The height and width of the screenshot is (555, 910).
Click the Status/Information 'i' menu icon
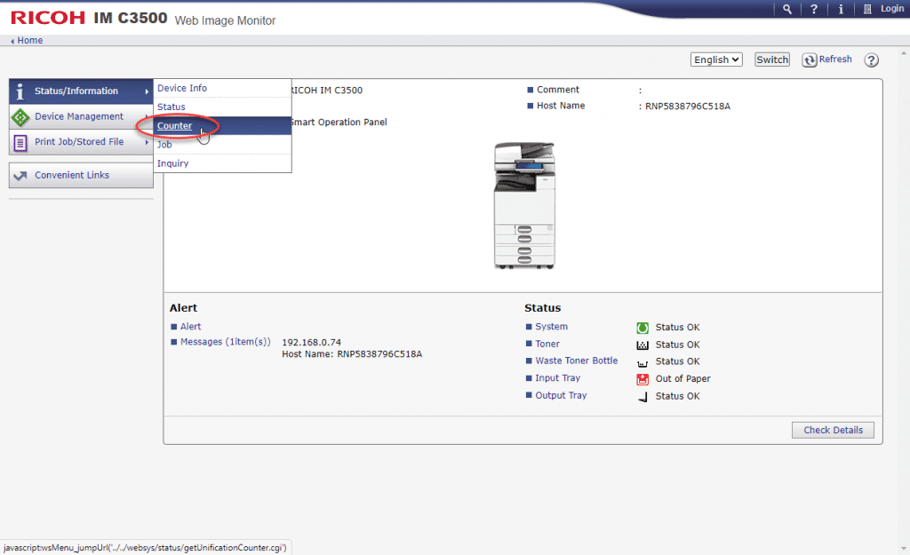pos(20,91)
